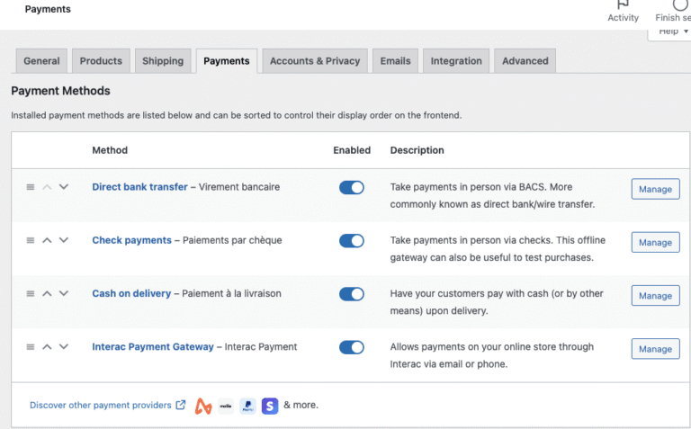Open the Interac Payment Gateway link
The image size is (691, 429).
pos(152,346)
